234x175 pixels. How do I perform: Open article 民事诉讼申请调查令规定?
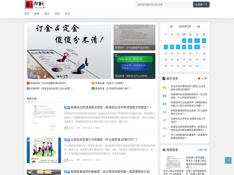pos(111,107)
